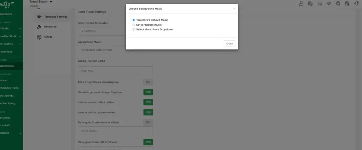Click the Networks wrench icon
Viewport: 362px width, 150px height.
coord(39,27)
